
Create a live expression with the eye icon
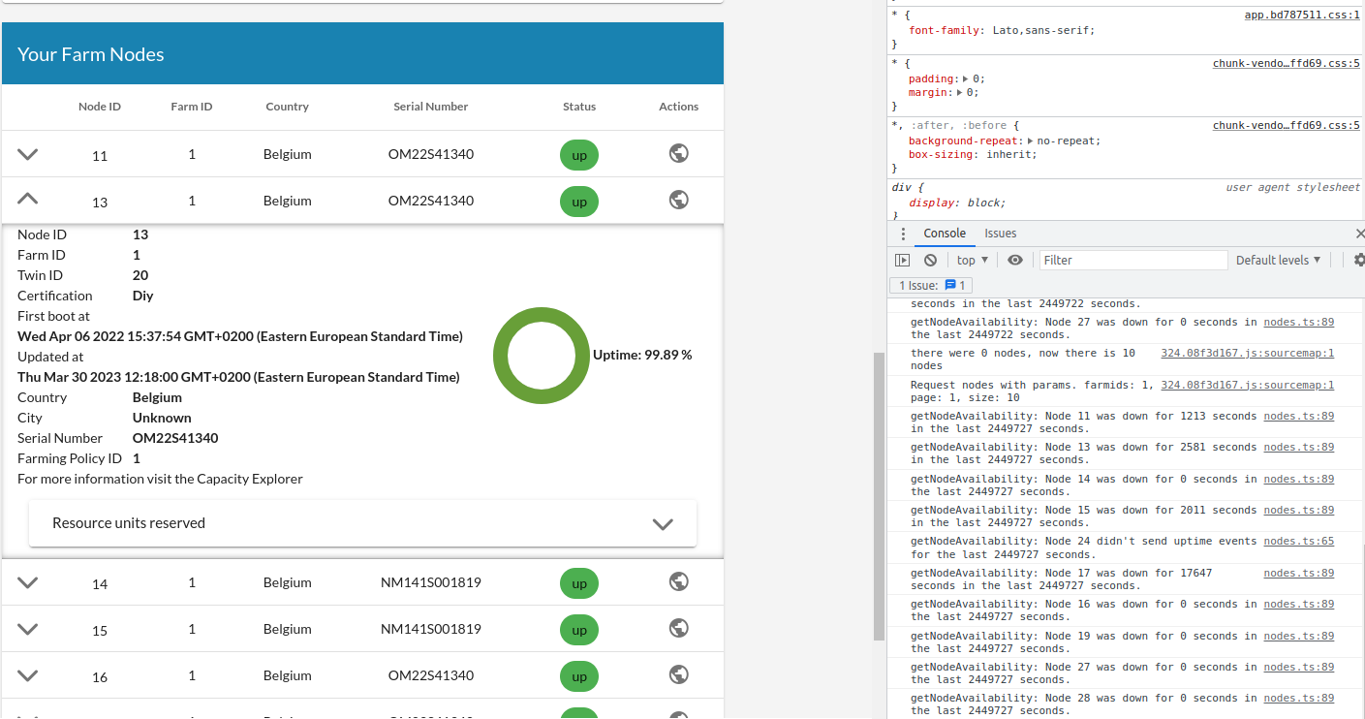(1015, 260)
